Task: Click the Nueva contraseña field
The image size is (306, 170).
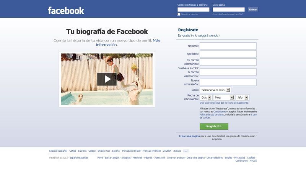Action: (228, 82)
